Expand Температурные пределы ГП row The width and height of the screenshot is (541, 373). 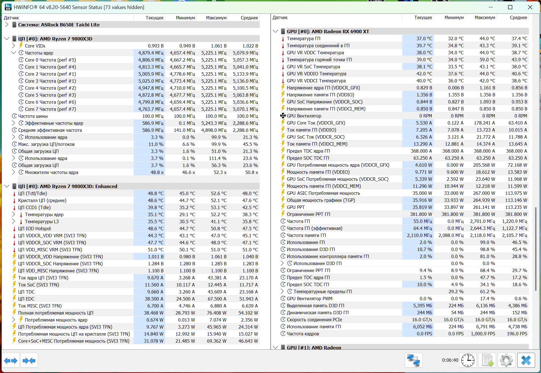[x=282, y=291]
